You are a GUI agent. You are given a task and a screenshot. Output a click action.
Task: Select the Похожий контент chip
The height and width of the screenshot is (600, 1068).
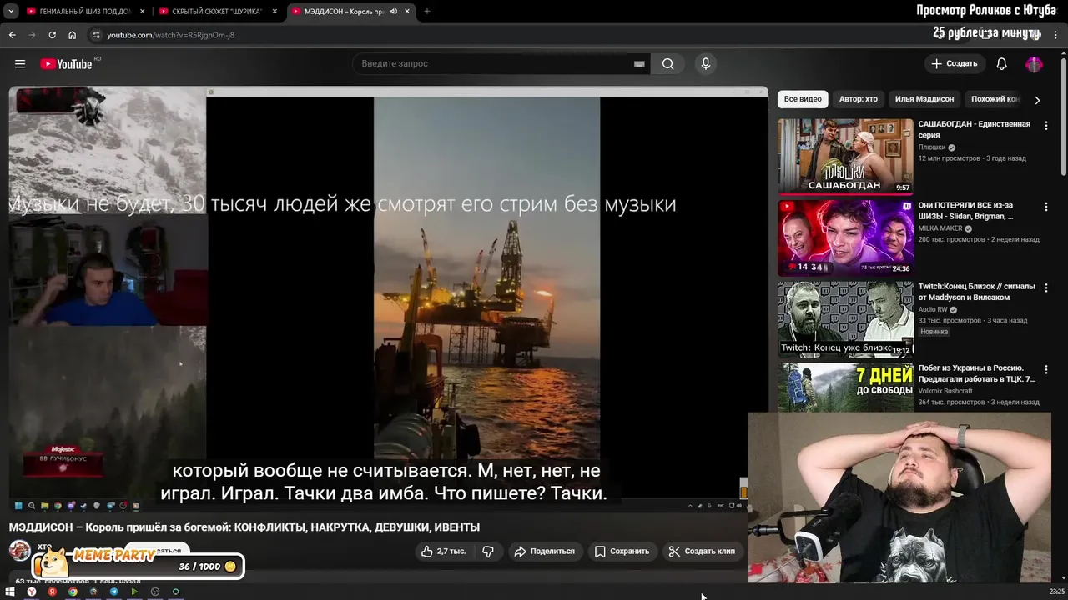[x=995, y=99]
